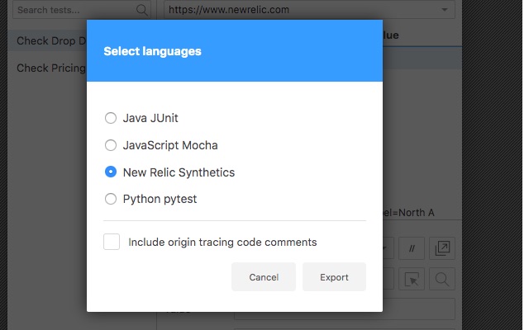Pick the Python pytest option
Screen dimensions: 529x330
[x=111, y=199]
